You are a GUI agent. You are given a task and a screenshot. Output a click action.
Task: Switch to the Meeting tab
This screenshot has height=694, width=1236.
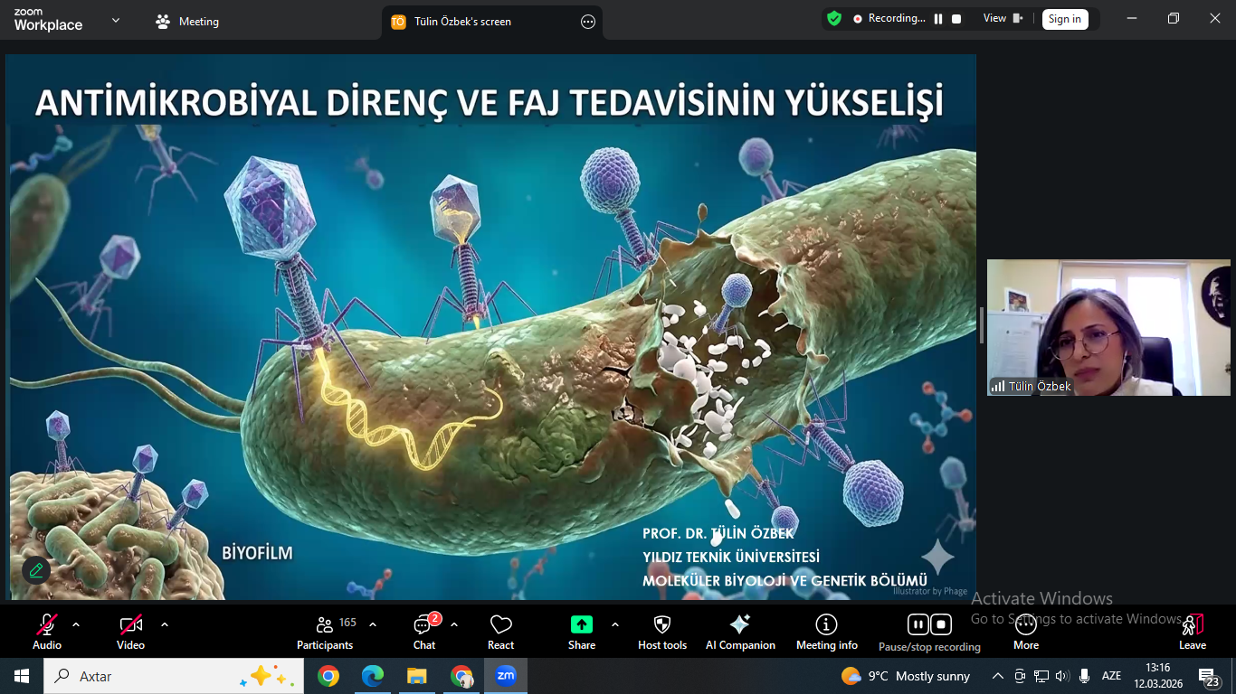coord(187,22)
